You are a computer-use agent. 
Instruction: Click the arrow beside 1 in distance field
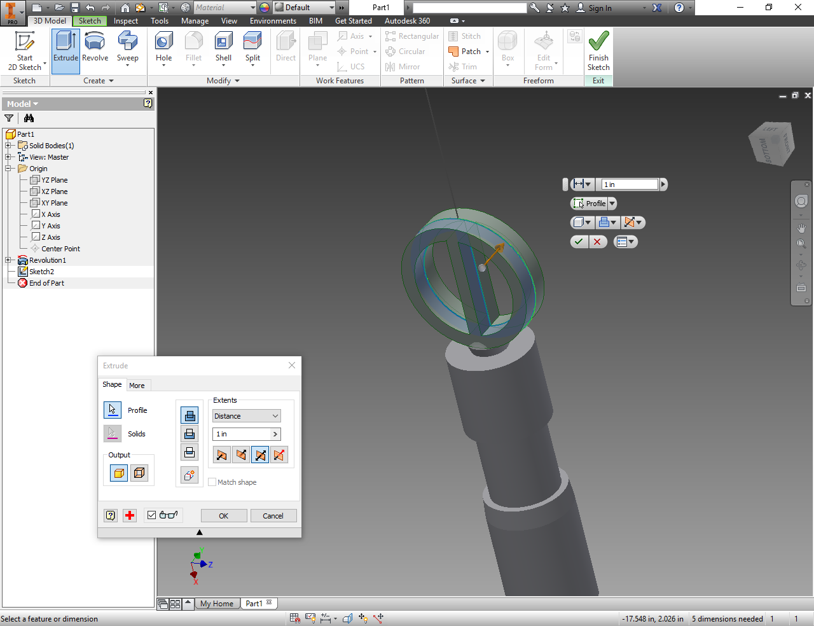pos(275,434)
